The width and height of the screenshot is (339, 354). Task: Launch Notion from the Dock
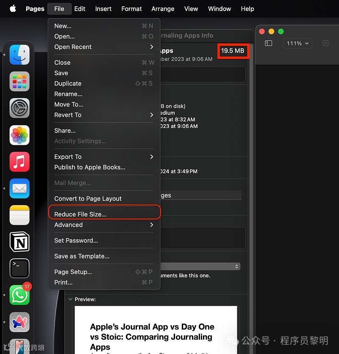[19, 242]
